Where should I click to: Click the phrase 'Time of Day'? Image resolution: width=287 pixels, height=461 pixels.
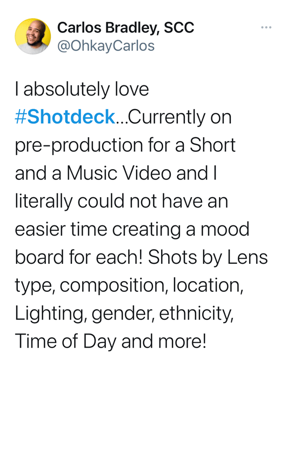pos(65,342)
